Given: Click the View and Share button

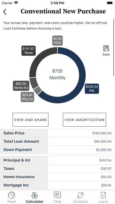Looking at the screenshot, I should [x=30, y=120].
